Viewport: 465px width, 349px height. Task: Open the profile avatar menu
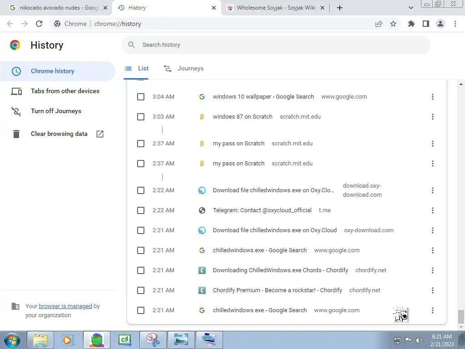coord(440,24)
